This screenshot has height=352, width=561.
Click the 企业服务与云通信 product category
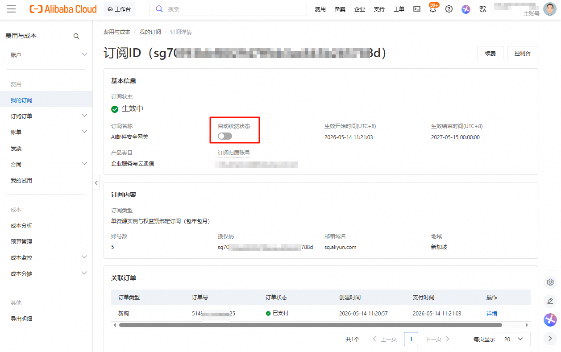(x=133, y=164)
